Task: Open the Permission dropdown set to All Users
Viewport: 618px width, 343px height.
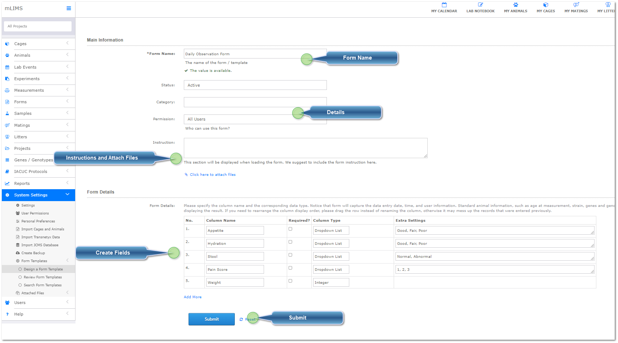Action: 255,119
